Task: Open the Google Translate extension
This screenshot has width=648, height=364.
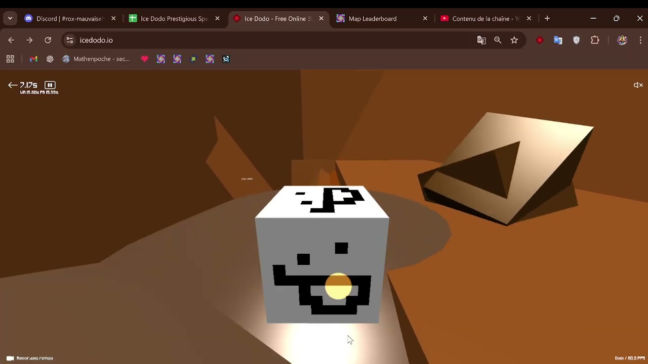Action: [558, 40]
